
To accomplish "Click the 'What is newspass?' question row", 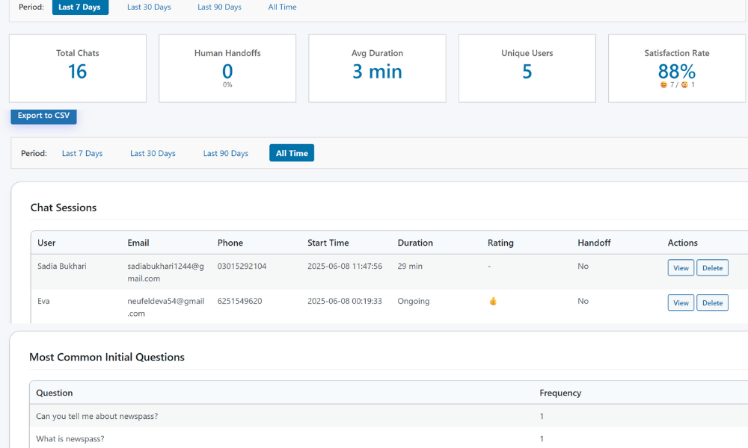I will click(71, 438).
